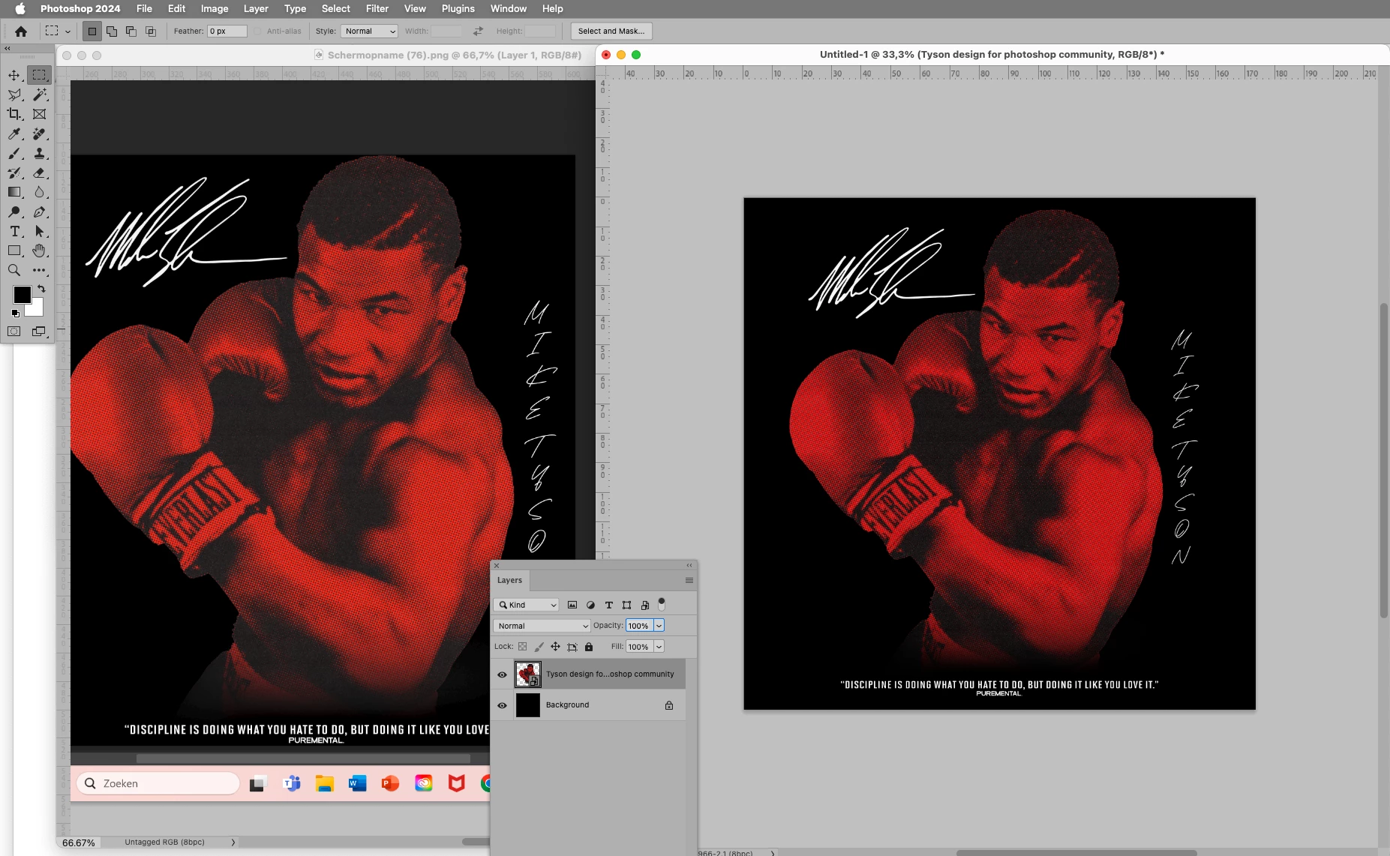Select the Magic Wand tool
The image size is (1390, 856).
click(39, 95)
